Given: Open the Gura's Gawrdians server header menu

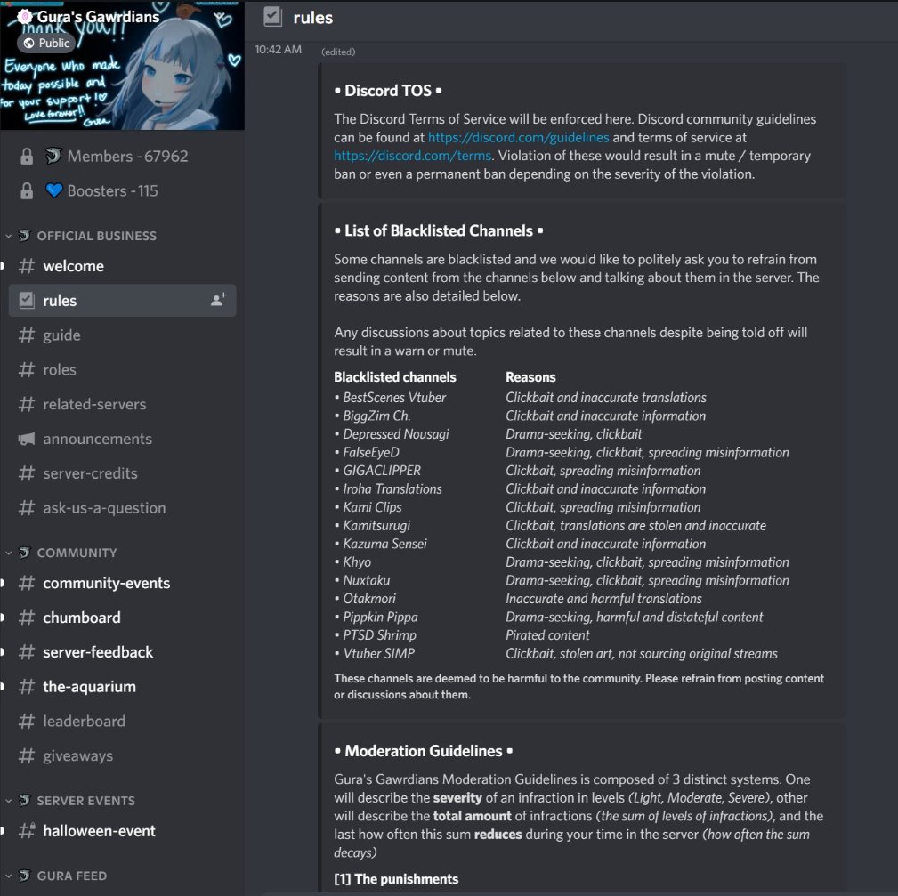Looking at the screenshot, I should [x=98, y=17].
